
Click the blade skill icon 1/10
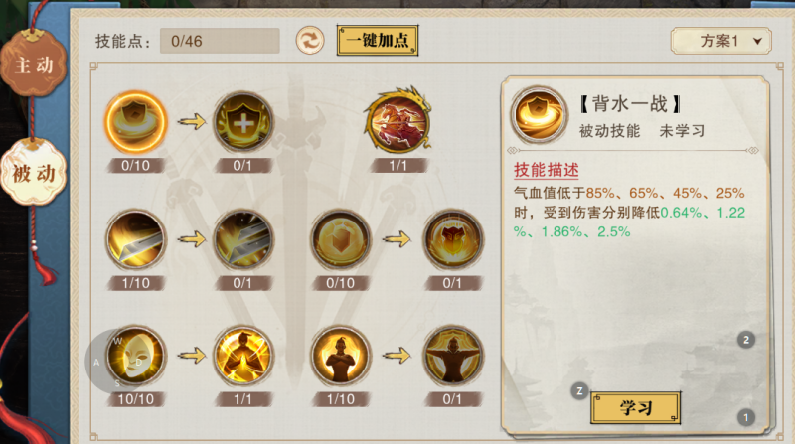(x=136, y=239)
